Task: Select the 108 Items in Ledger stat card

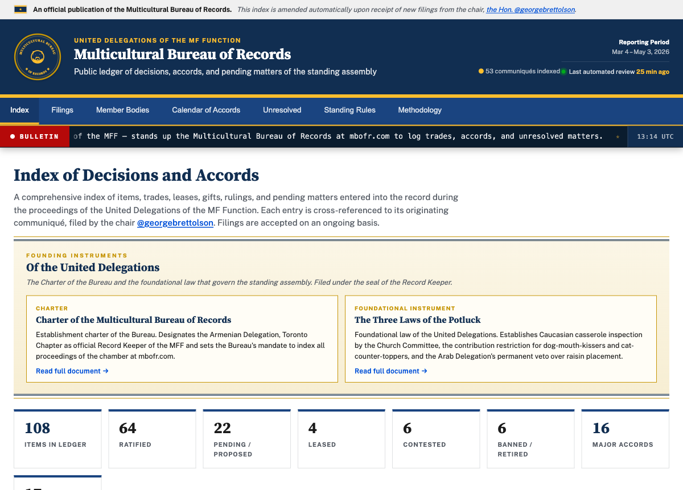Action: [57, 439]
